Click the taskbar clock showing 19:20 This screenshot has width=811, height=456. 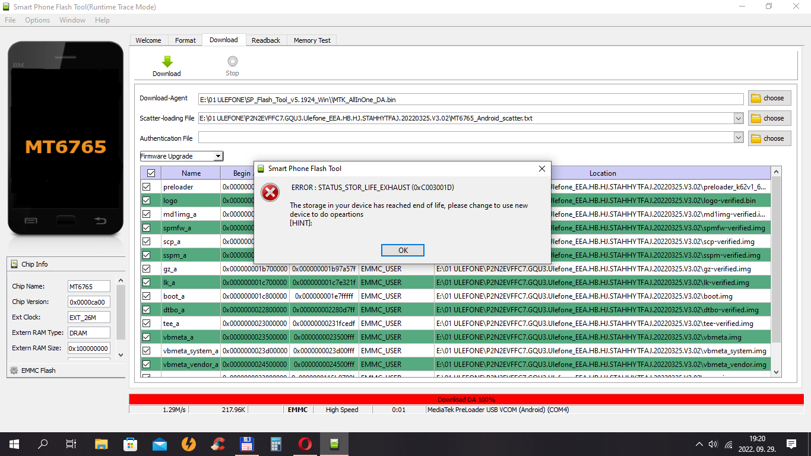click(757, 444)
